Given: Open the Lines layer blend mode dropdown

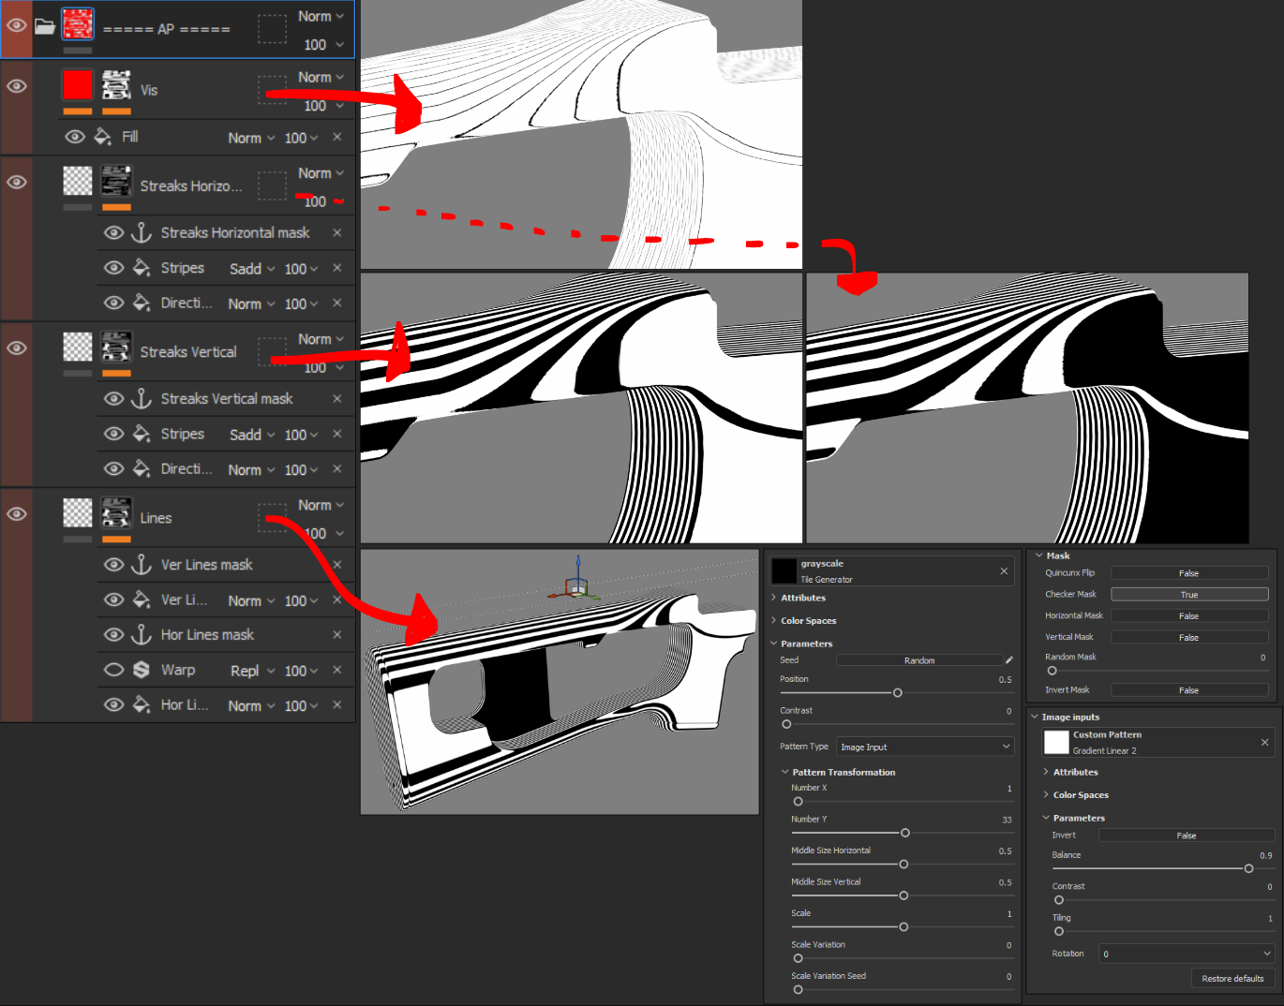Looking at the screenshot, I should pos(321,505).
